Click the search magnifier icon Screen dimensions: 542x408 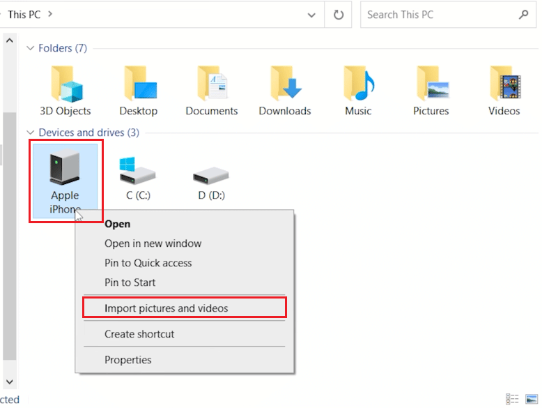click(x=523, y=15)
